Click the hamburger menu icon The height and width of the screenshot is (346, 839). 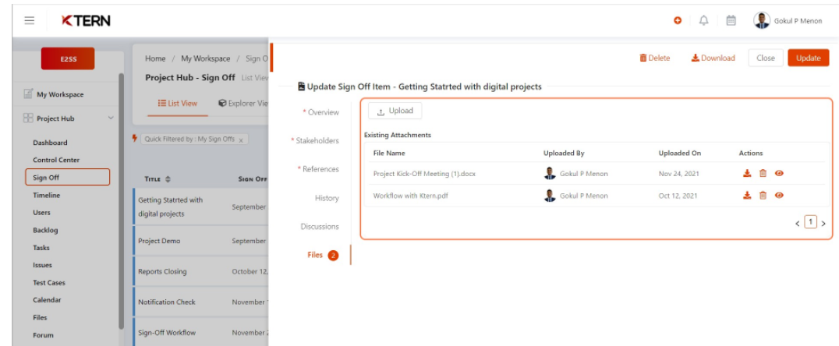point(29,21)
